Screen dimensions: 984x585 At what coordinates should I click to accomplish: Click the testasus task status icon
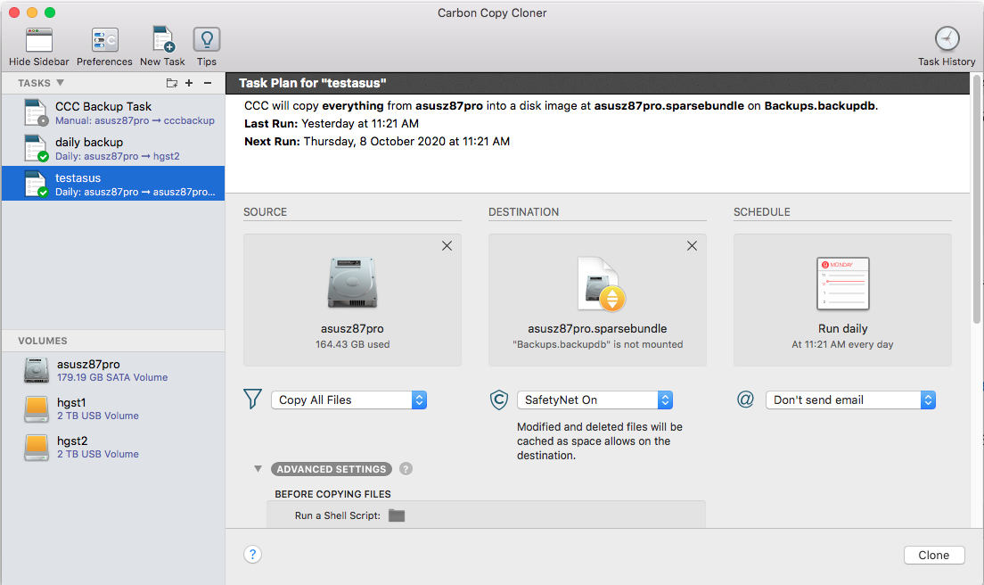click(x=44, y=192)
